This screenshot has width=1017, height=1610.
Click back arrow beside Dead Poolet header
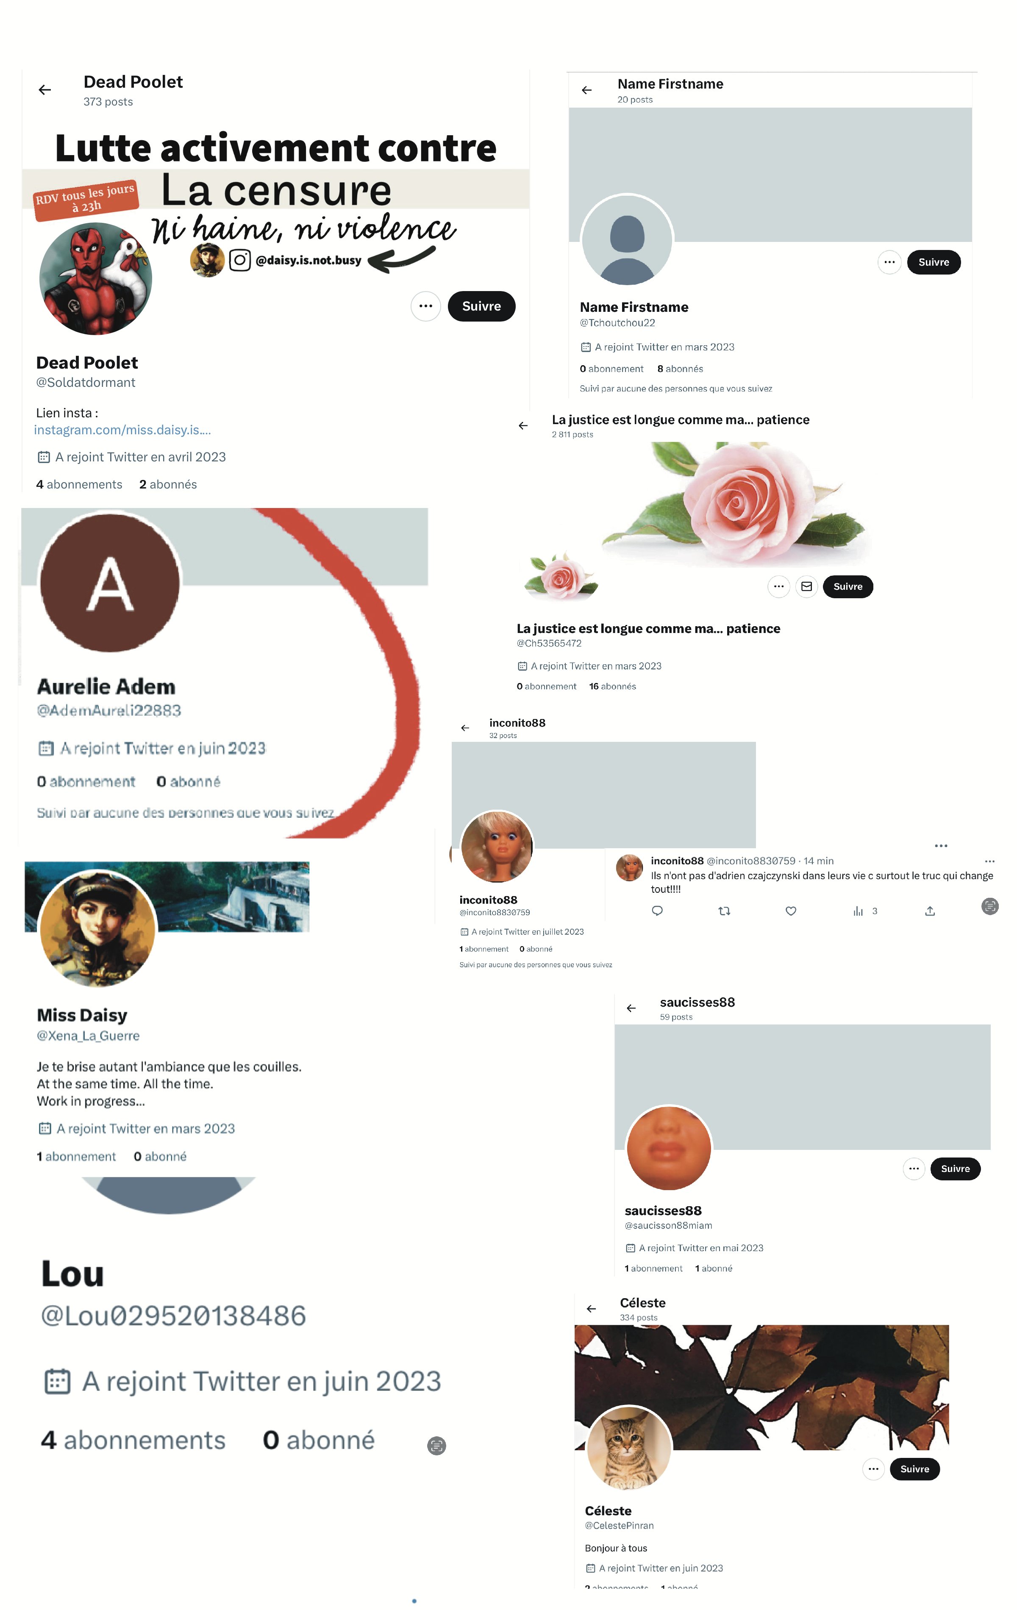click(x=45, y=89)
